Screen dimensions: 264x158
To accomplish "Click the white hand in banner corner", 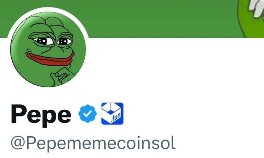I will (x=256, y=7).
